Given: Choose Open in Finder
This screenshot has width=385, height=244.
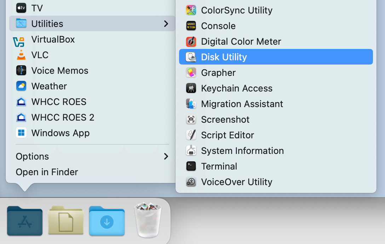Looking at the screenshot, I should (x=47, y=172).
